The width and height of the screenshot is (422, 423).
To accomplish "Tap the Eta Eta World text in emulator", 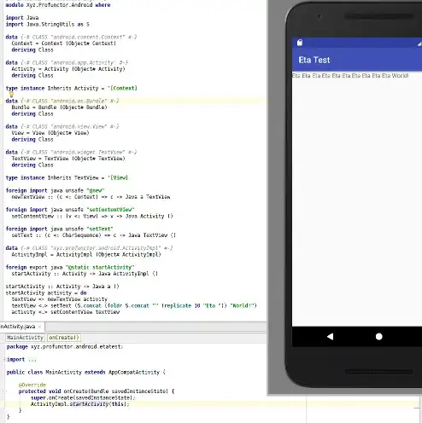I will pyautogui.click(x=350, y=76).
